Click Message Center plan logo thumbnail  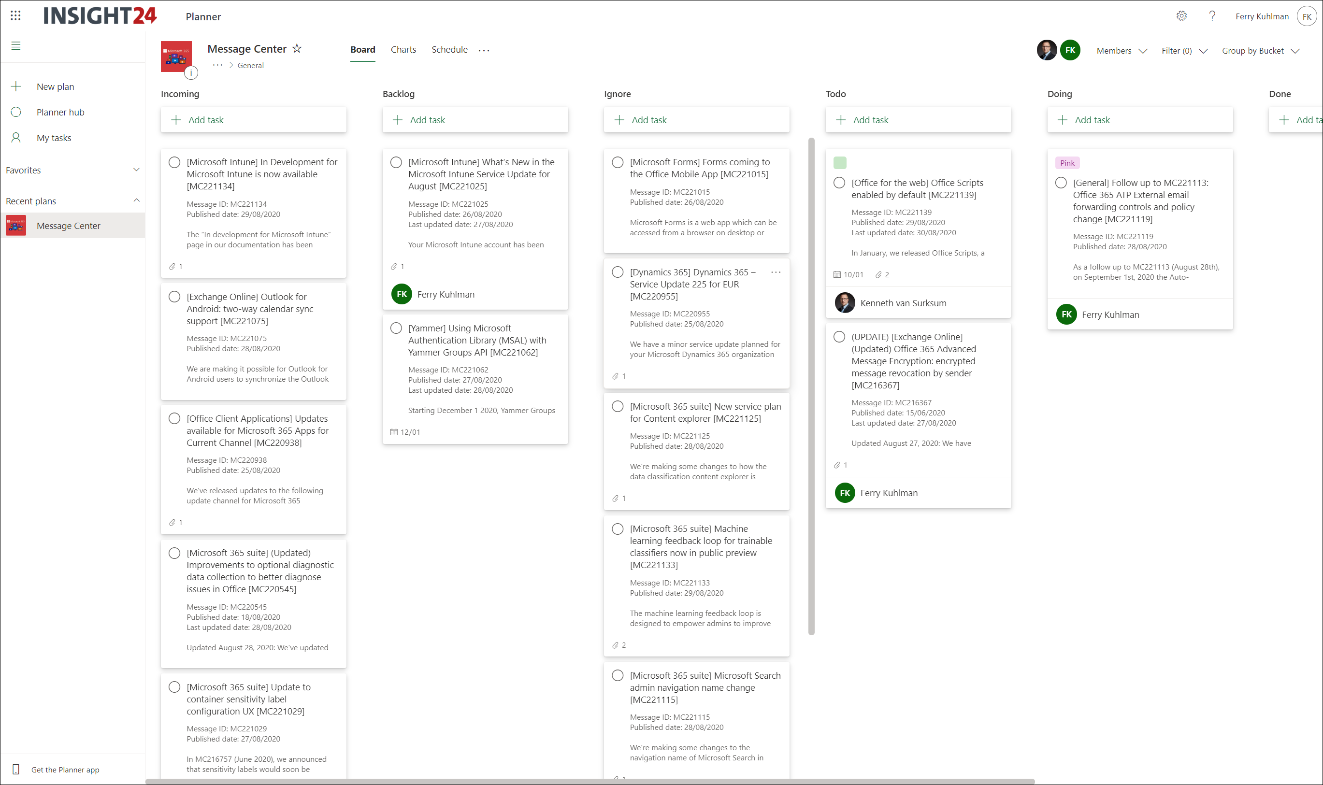pos(176,57)
